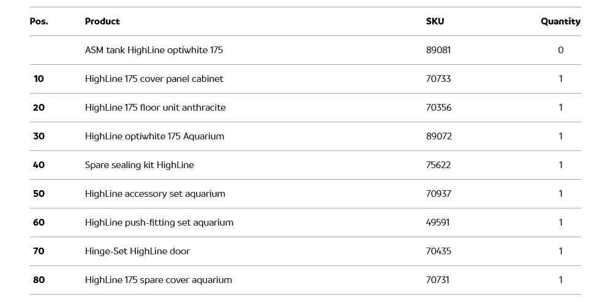
Task: Click the SKU column header
Action: [x=435, y=21]
